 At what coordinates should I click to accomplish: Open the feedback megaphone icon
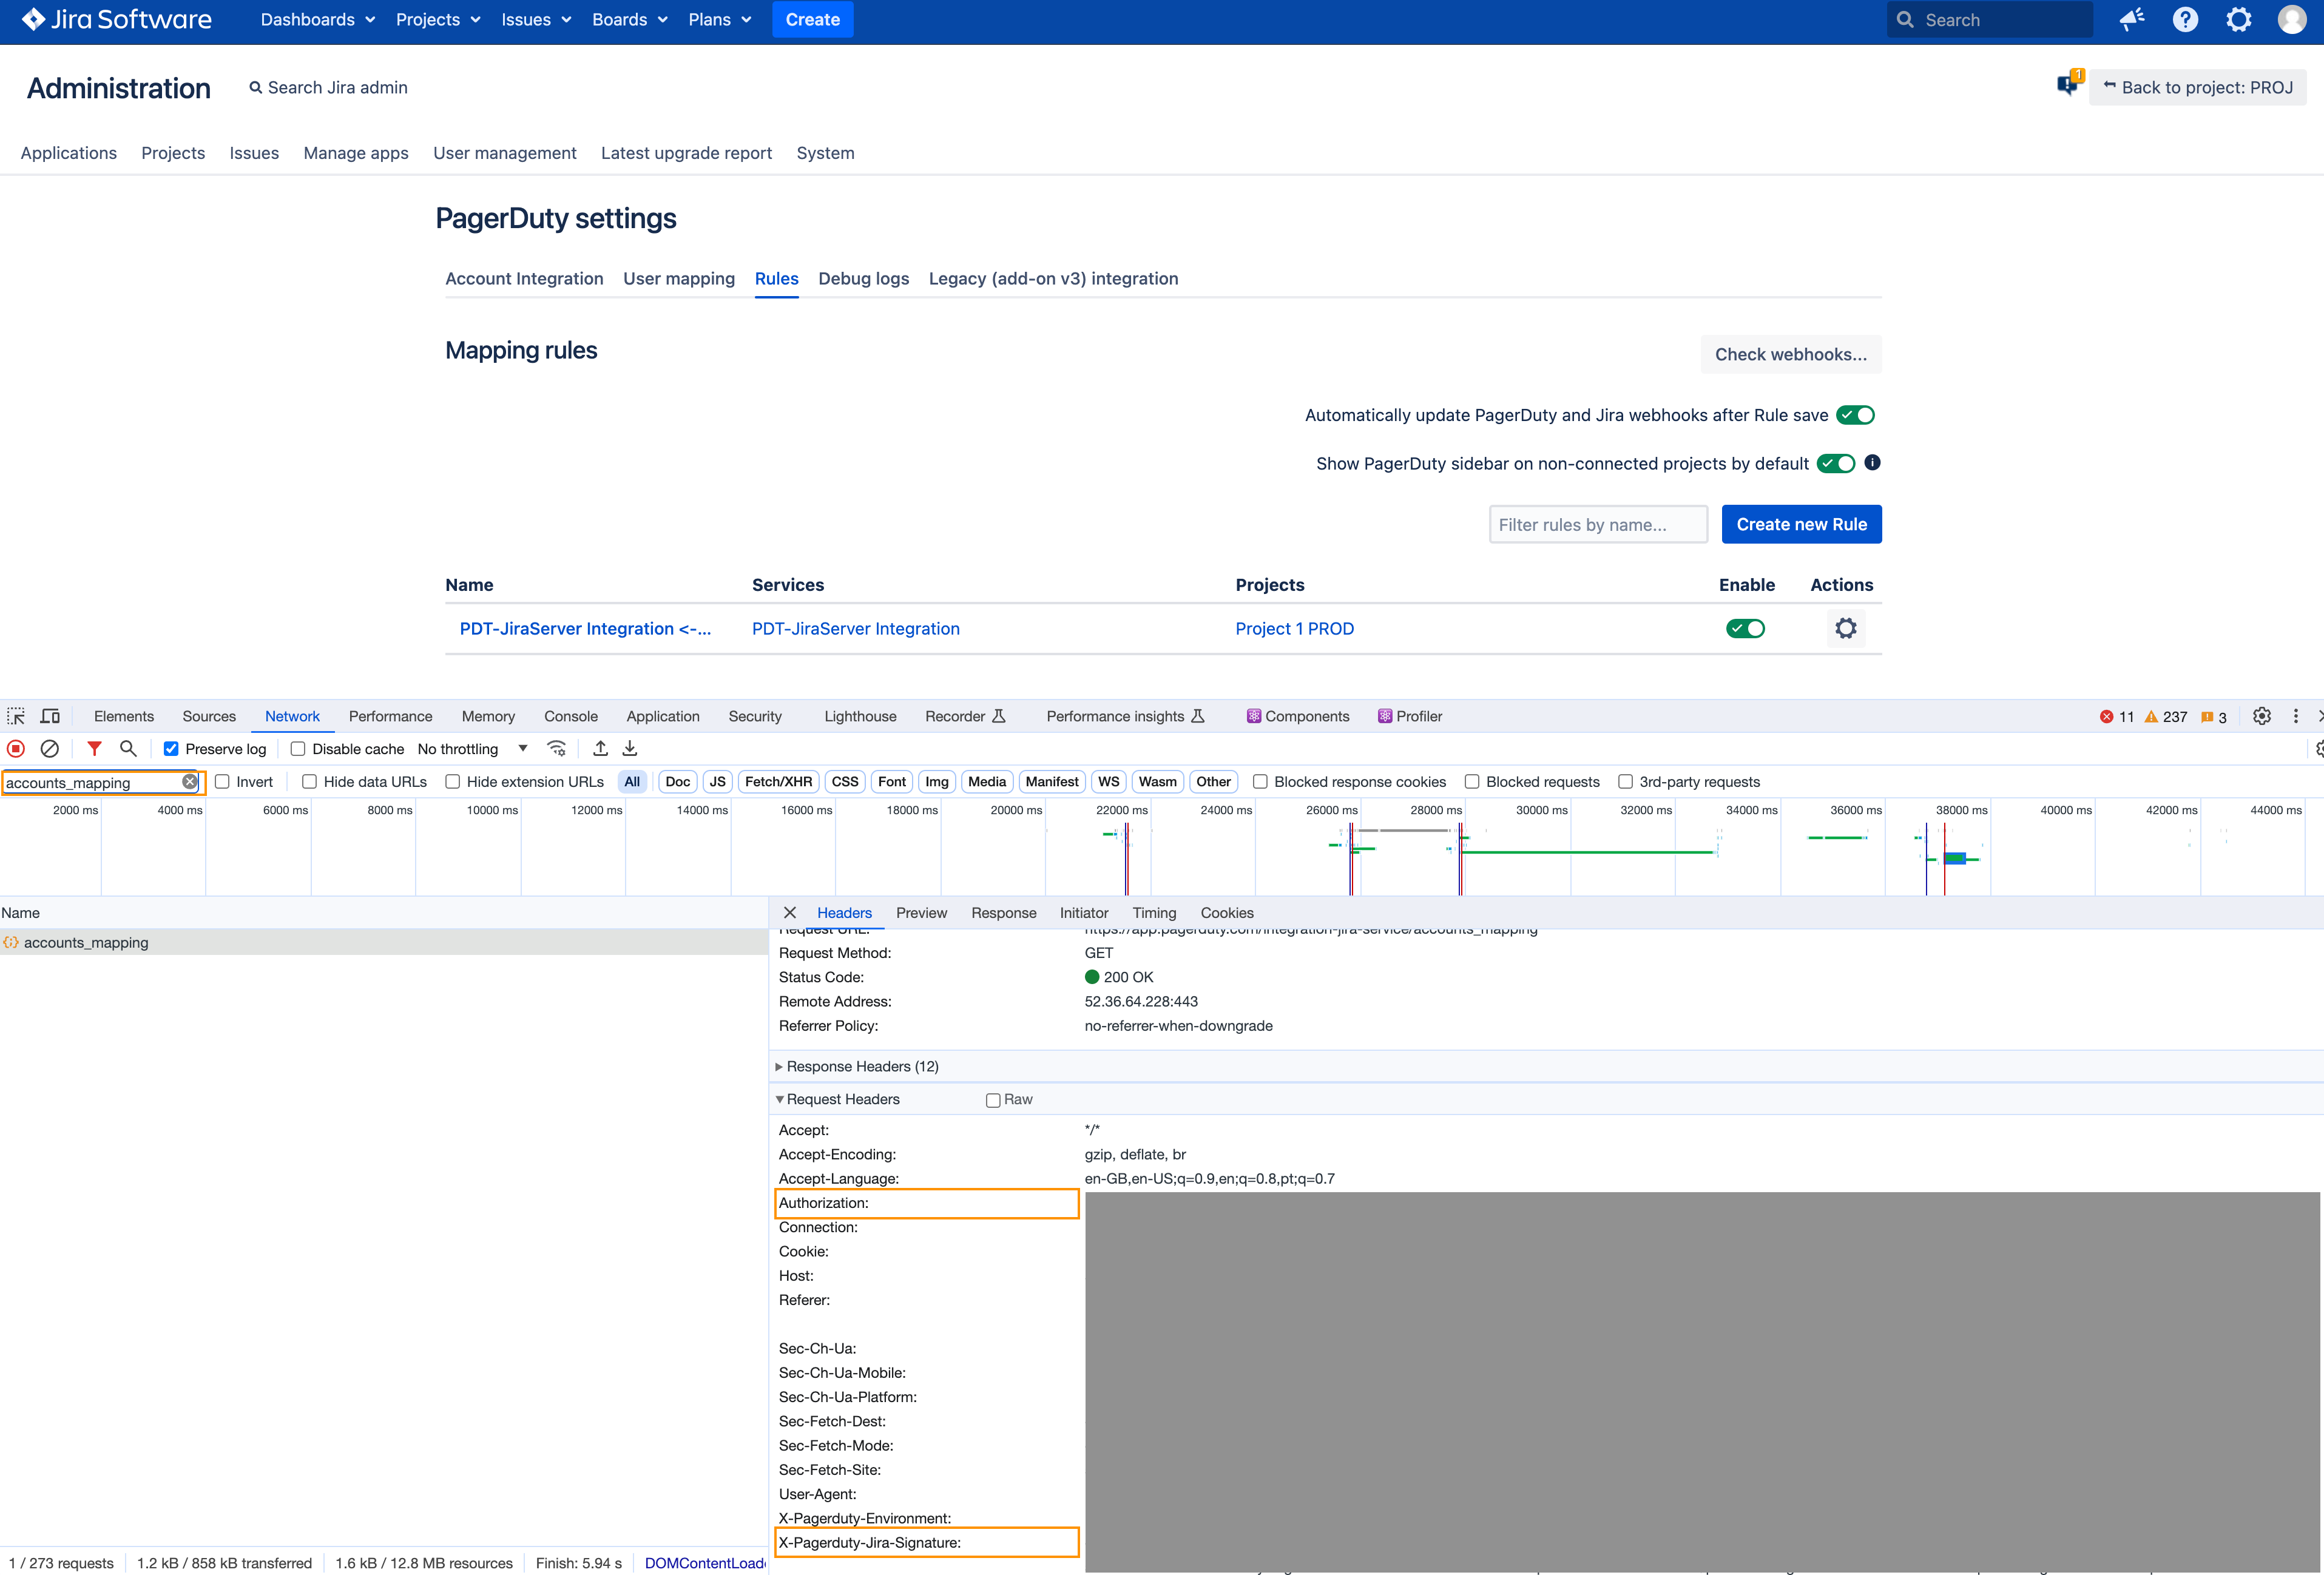pos(2131,20)
